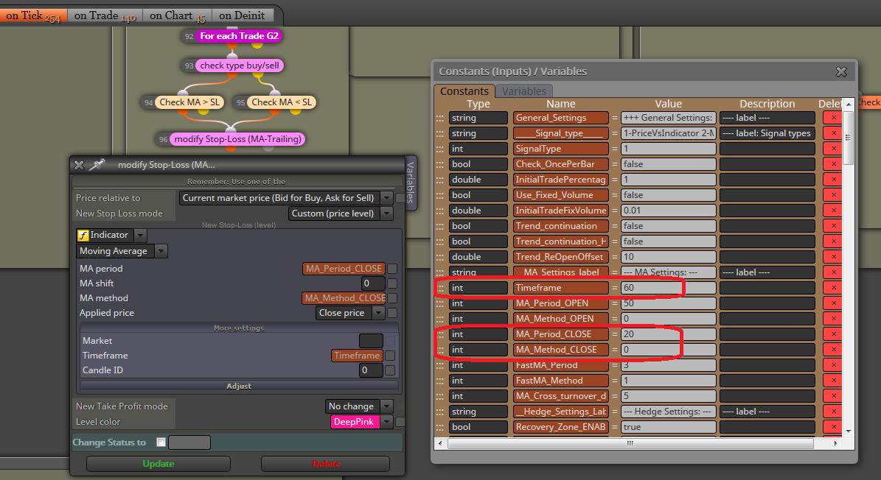
Task: Switch to the on Tick tab
Action: pyautogui.click(x=33, y=15)
